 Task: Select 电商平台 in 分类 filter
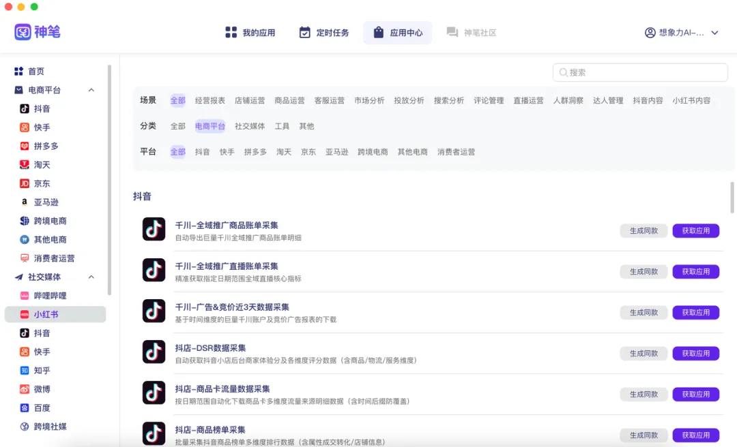click(x=210, y=126)
